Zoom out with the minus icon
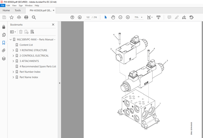The width and height of the screenshot is (203, 138). click(120, 17)
